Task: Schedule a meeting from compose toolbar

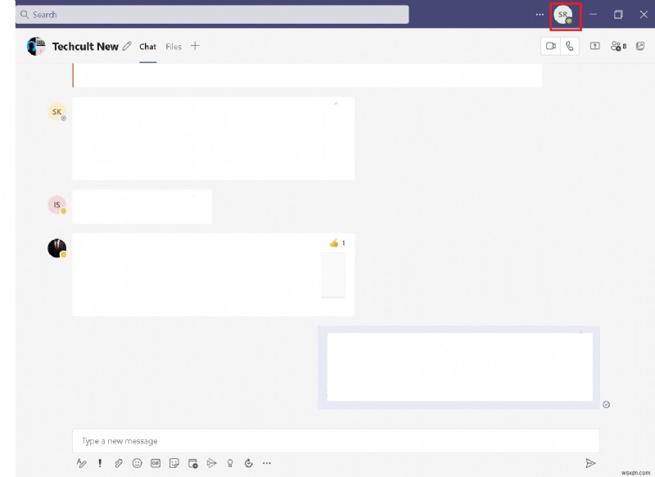Action: [192, 463]
